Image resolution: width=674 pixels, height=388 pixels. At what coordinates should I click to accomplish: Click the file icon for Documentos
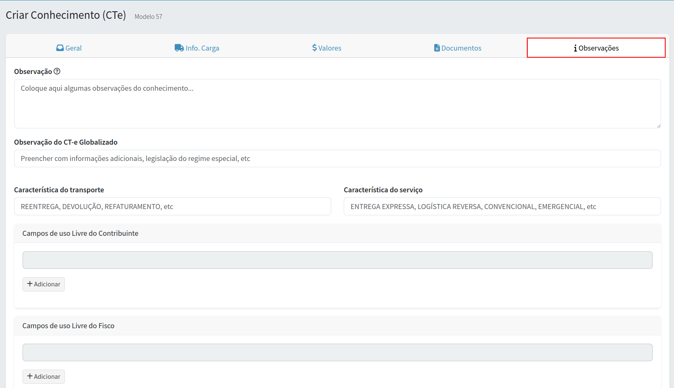tap(437, 48)
